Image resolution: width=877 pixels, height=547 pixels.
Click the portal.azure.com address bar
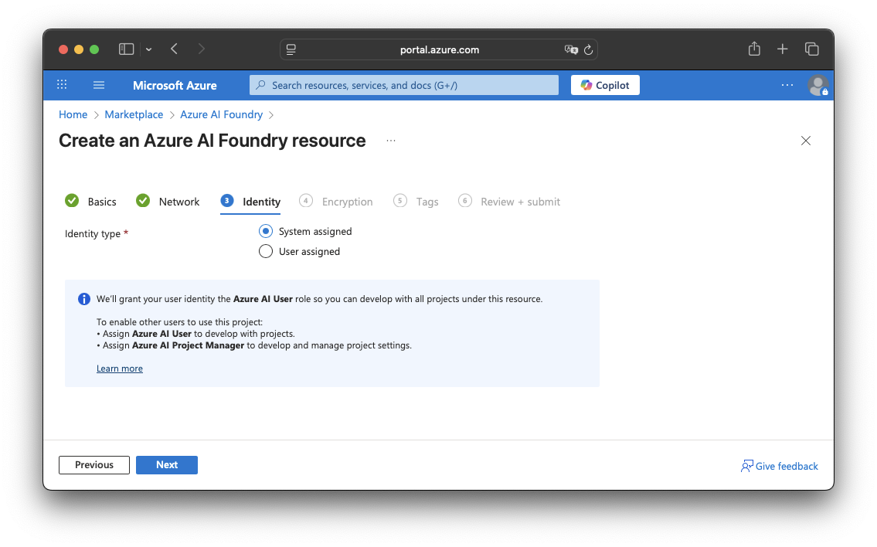(439, 49)
